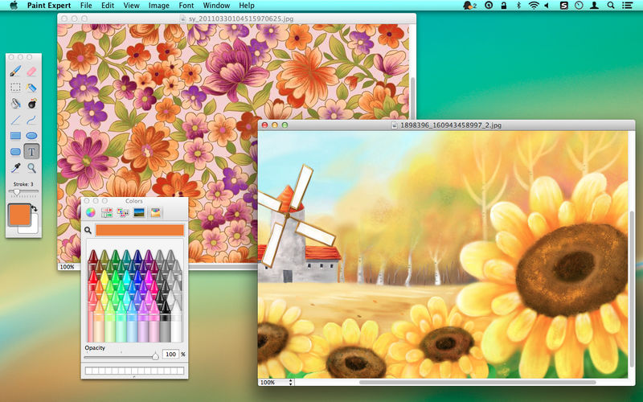Click the sunflower window title 1898396_160943458997_2.jpg

[x=451, y=125]
